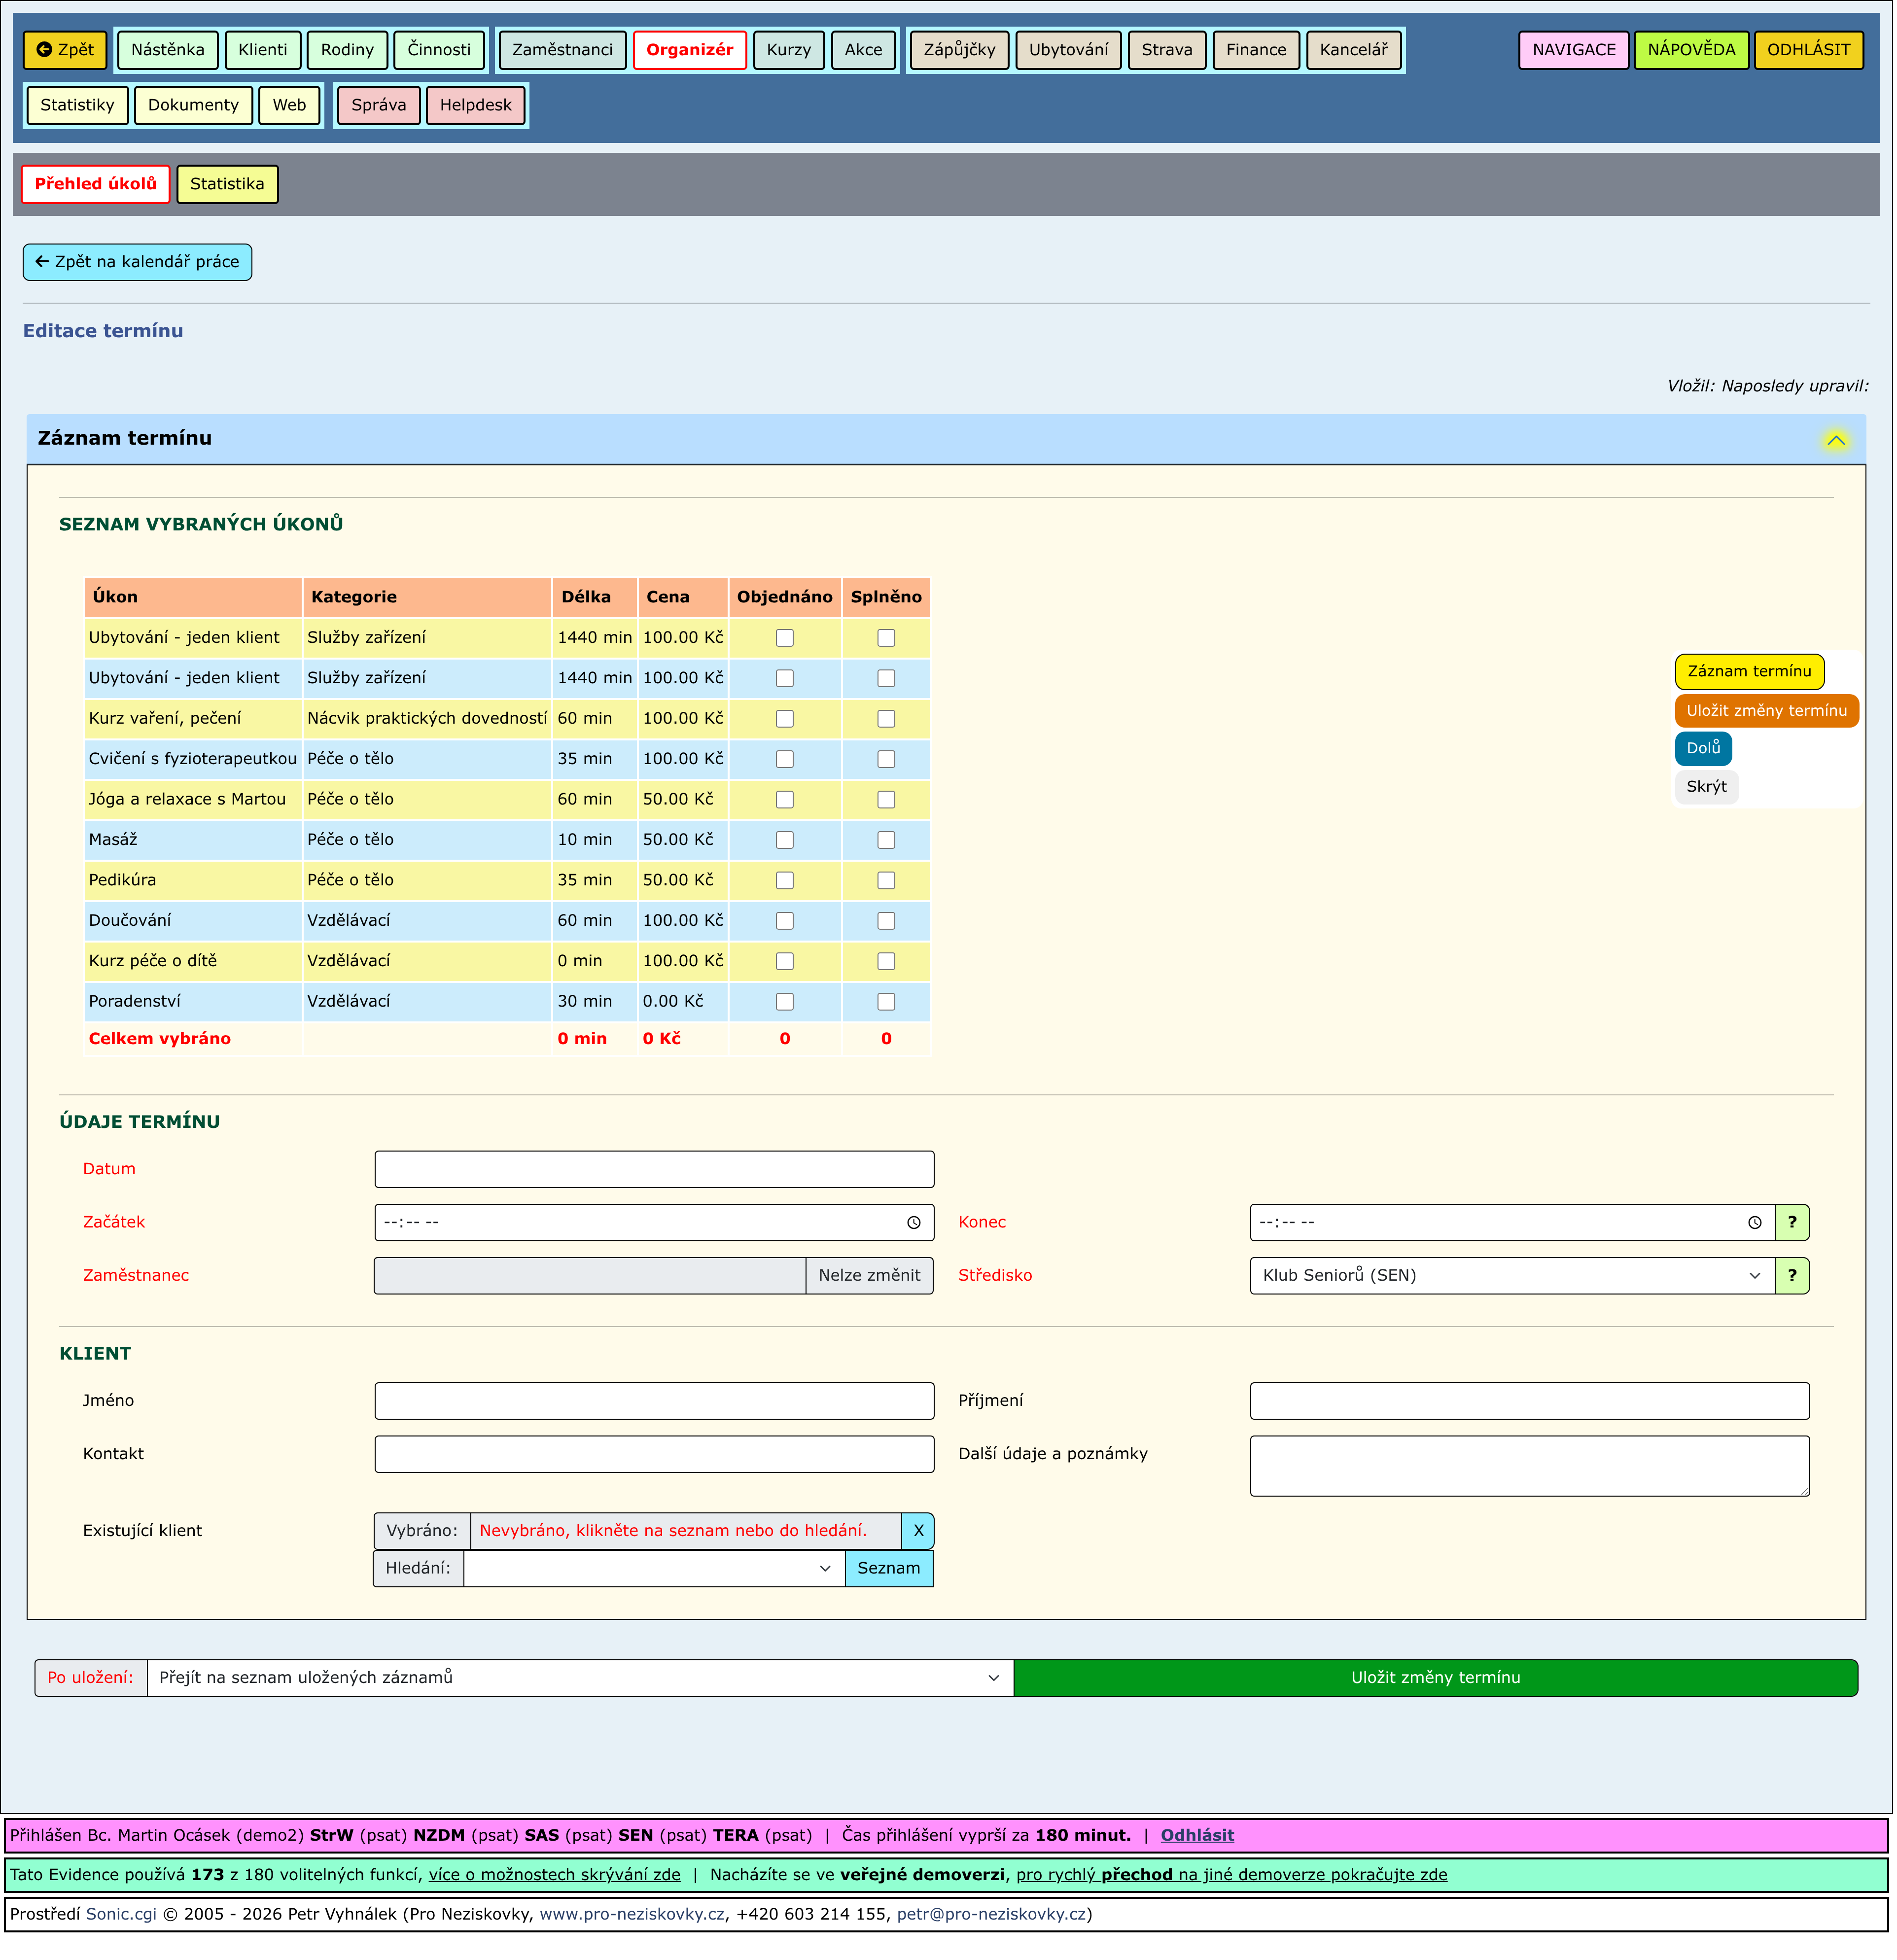Clear the selected client with the X button
The image size is (1897, 1960).
(x=917, y=1531)
